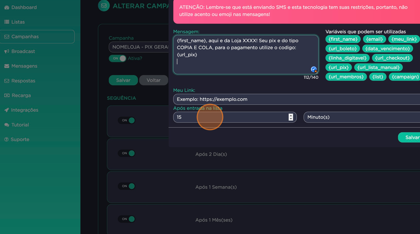This screenshot has width=420, height=234.
Task: Insert the {url_checkout} variable
Action: pyautogui.click(x=392, y=58)
